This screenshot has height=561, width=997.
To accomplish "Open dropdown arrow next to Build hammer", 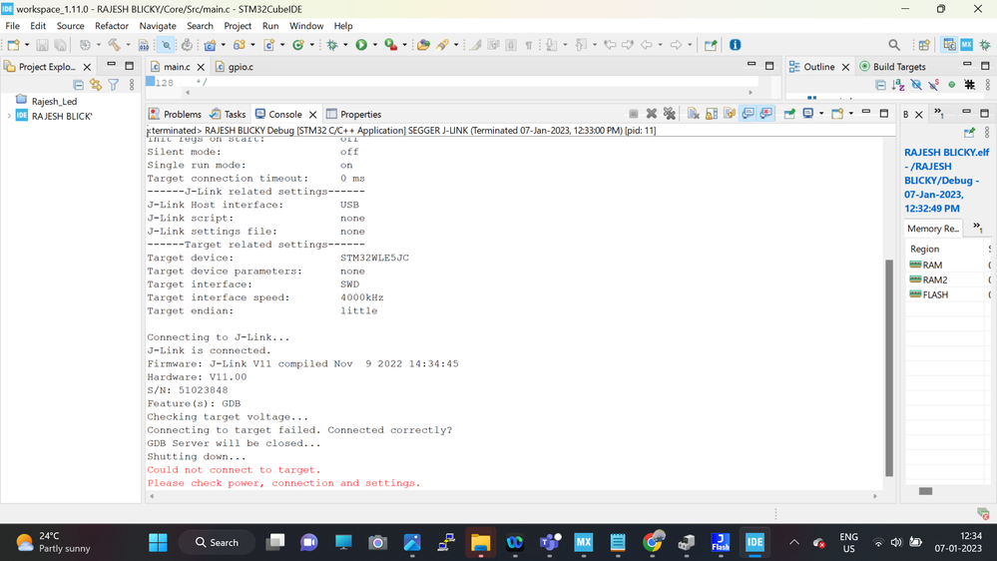I will (127, 45).
